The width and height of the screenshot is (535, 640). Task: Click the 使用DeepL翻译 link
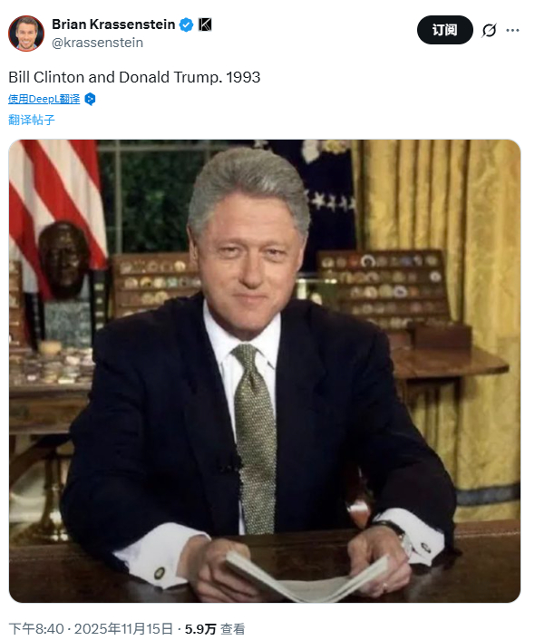[x=44, y=99]
